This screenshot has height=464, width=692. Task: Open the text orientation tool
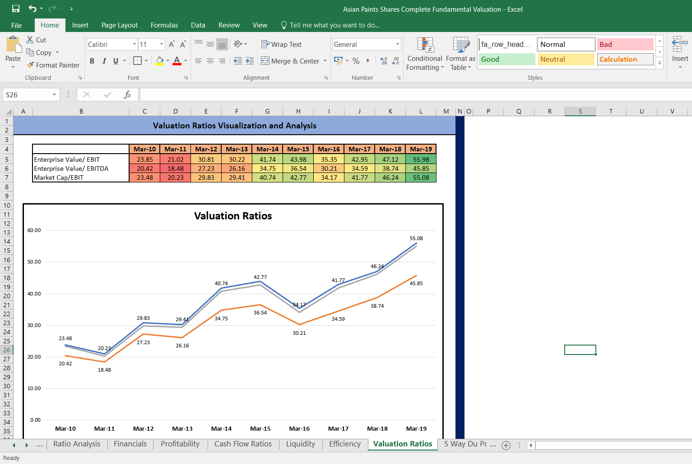pos(240,44)
